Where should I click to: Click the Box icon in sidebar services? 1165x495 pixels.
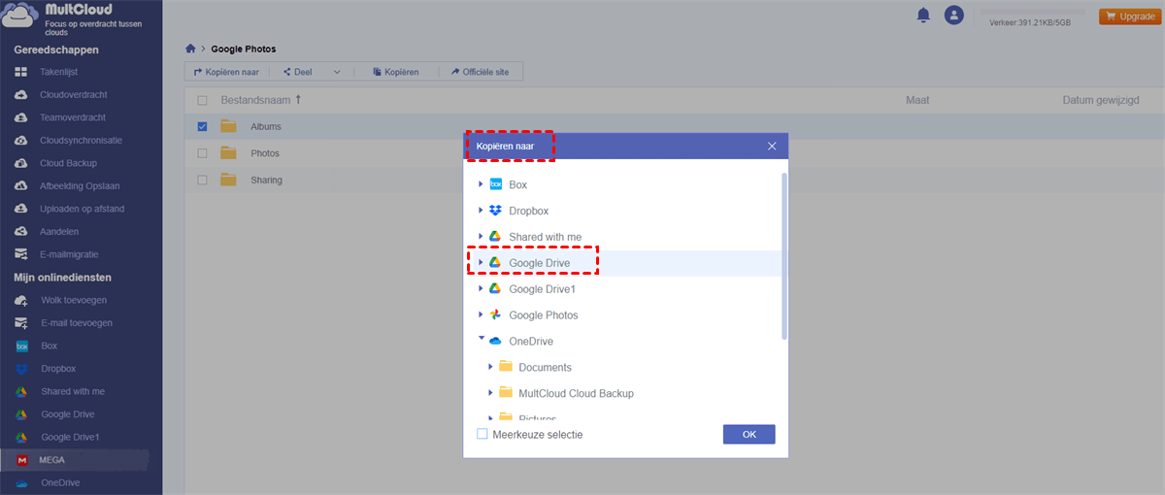coord(21,346)
